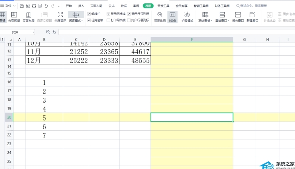Click the 100% zoom button
Image resolution: width=295 pixels, height=169 pixels.
click(172, 17)
